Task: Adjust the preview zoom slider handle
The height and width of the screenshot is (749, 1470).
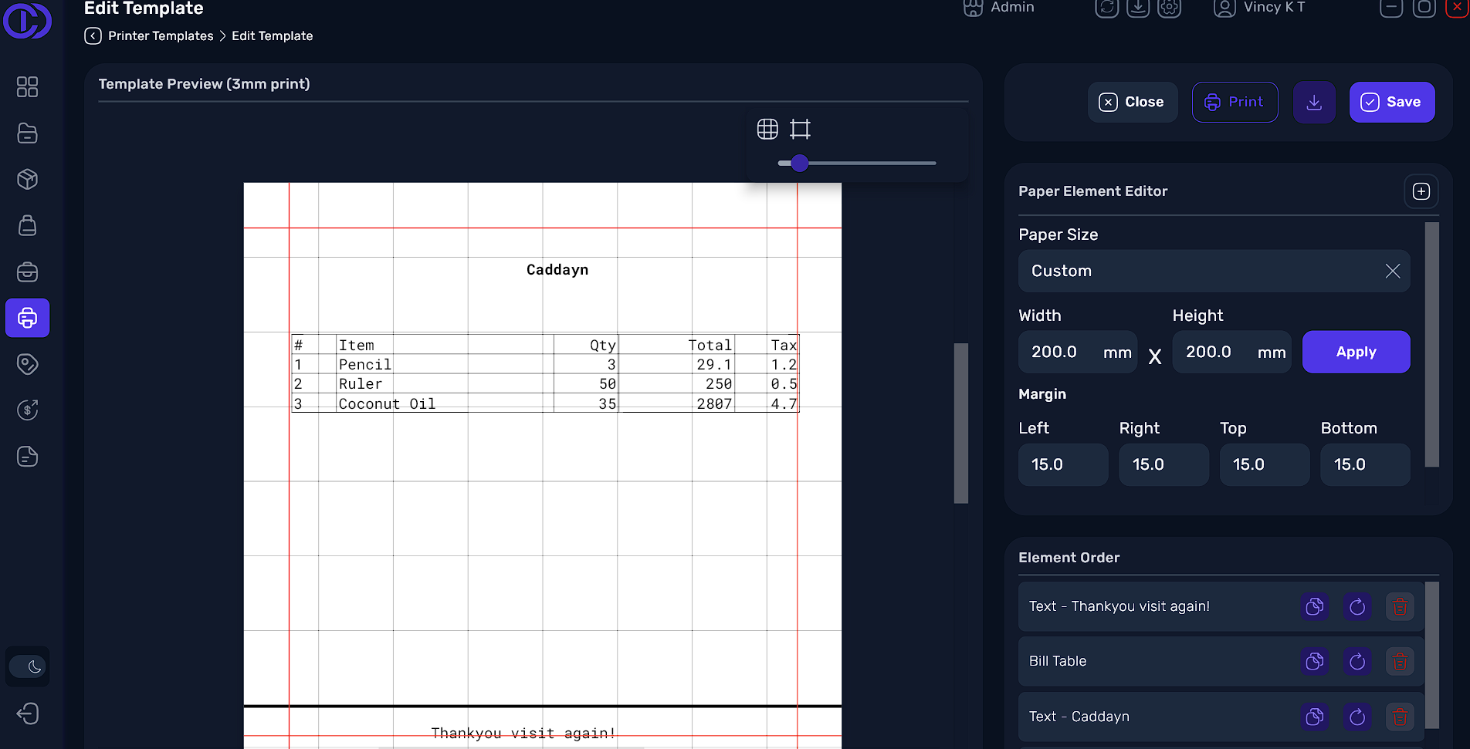Action: 800,164
